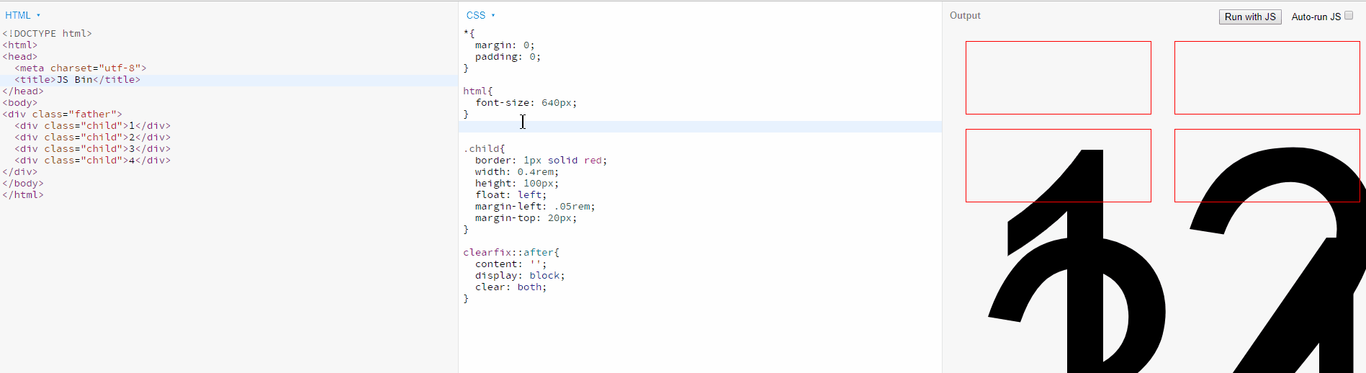Click the "content: '';" CSS line
This screenshot has height=373, width=1366.
[x=511, y=264]
